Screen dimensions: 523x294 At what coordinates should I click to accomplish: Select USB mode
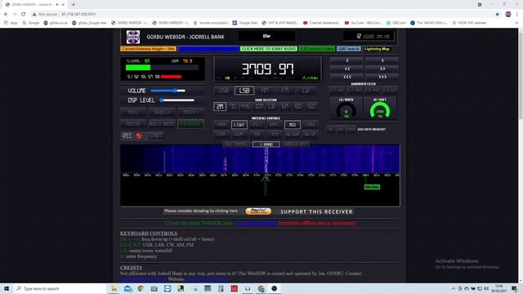(x=223, y=91)
